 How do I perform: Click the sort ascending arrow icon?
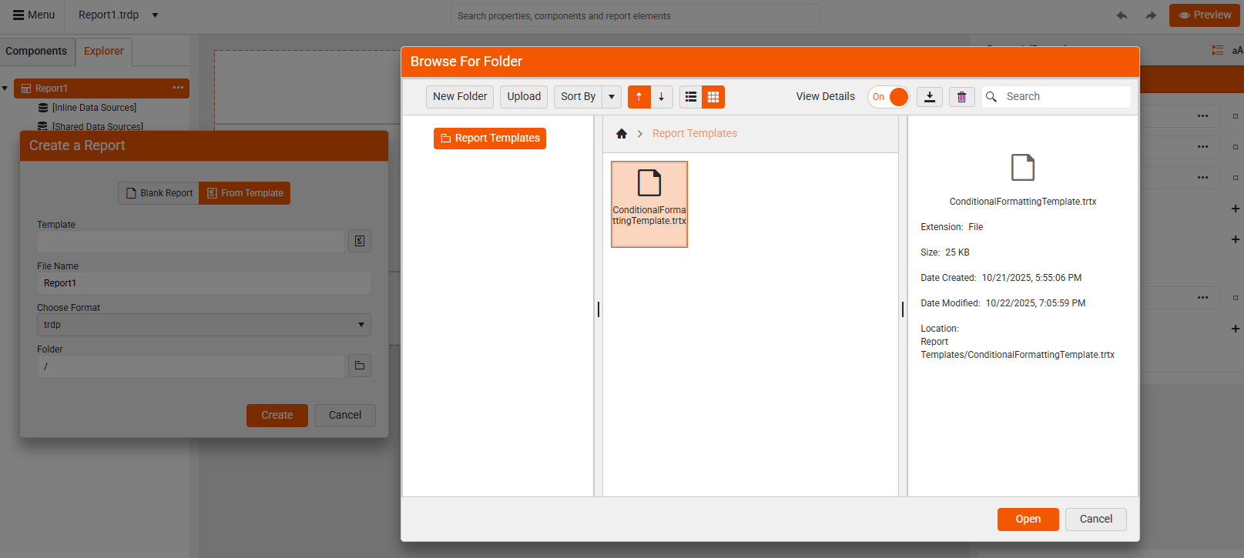(x=639, y=97)
